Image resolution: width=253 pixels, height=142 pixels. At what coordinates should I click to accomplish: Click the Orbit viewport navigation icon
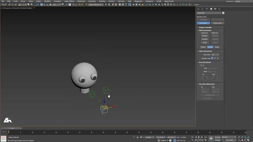click(x=245, y=140)
